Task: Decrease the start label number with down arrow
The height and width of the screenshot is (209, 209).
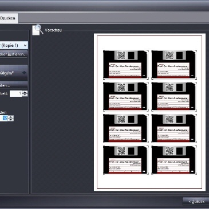Action: (25, 95)
